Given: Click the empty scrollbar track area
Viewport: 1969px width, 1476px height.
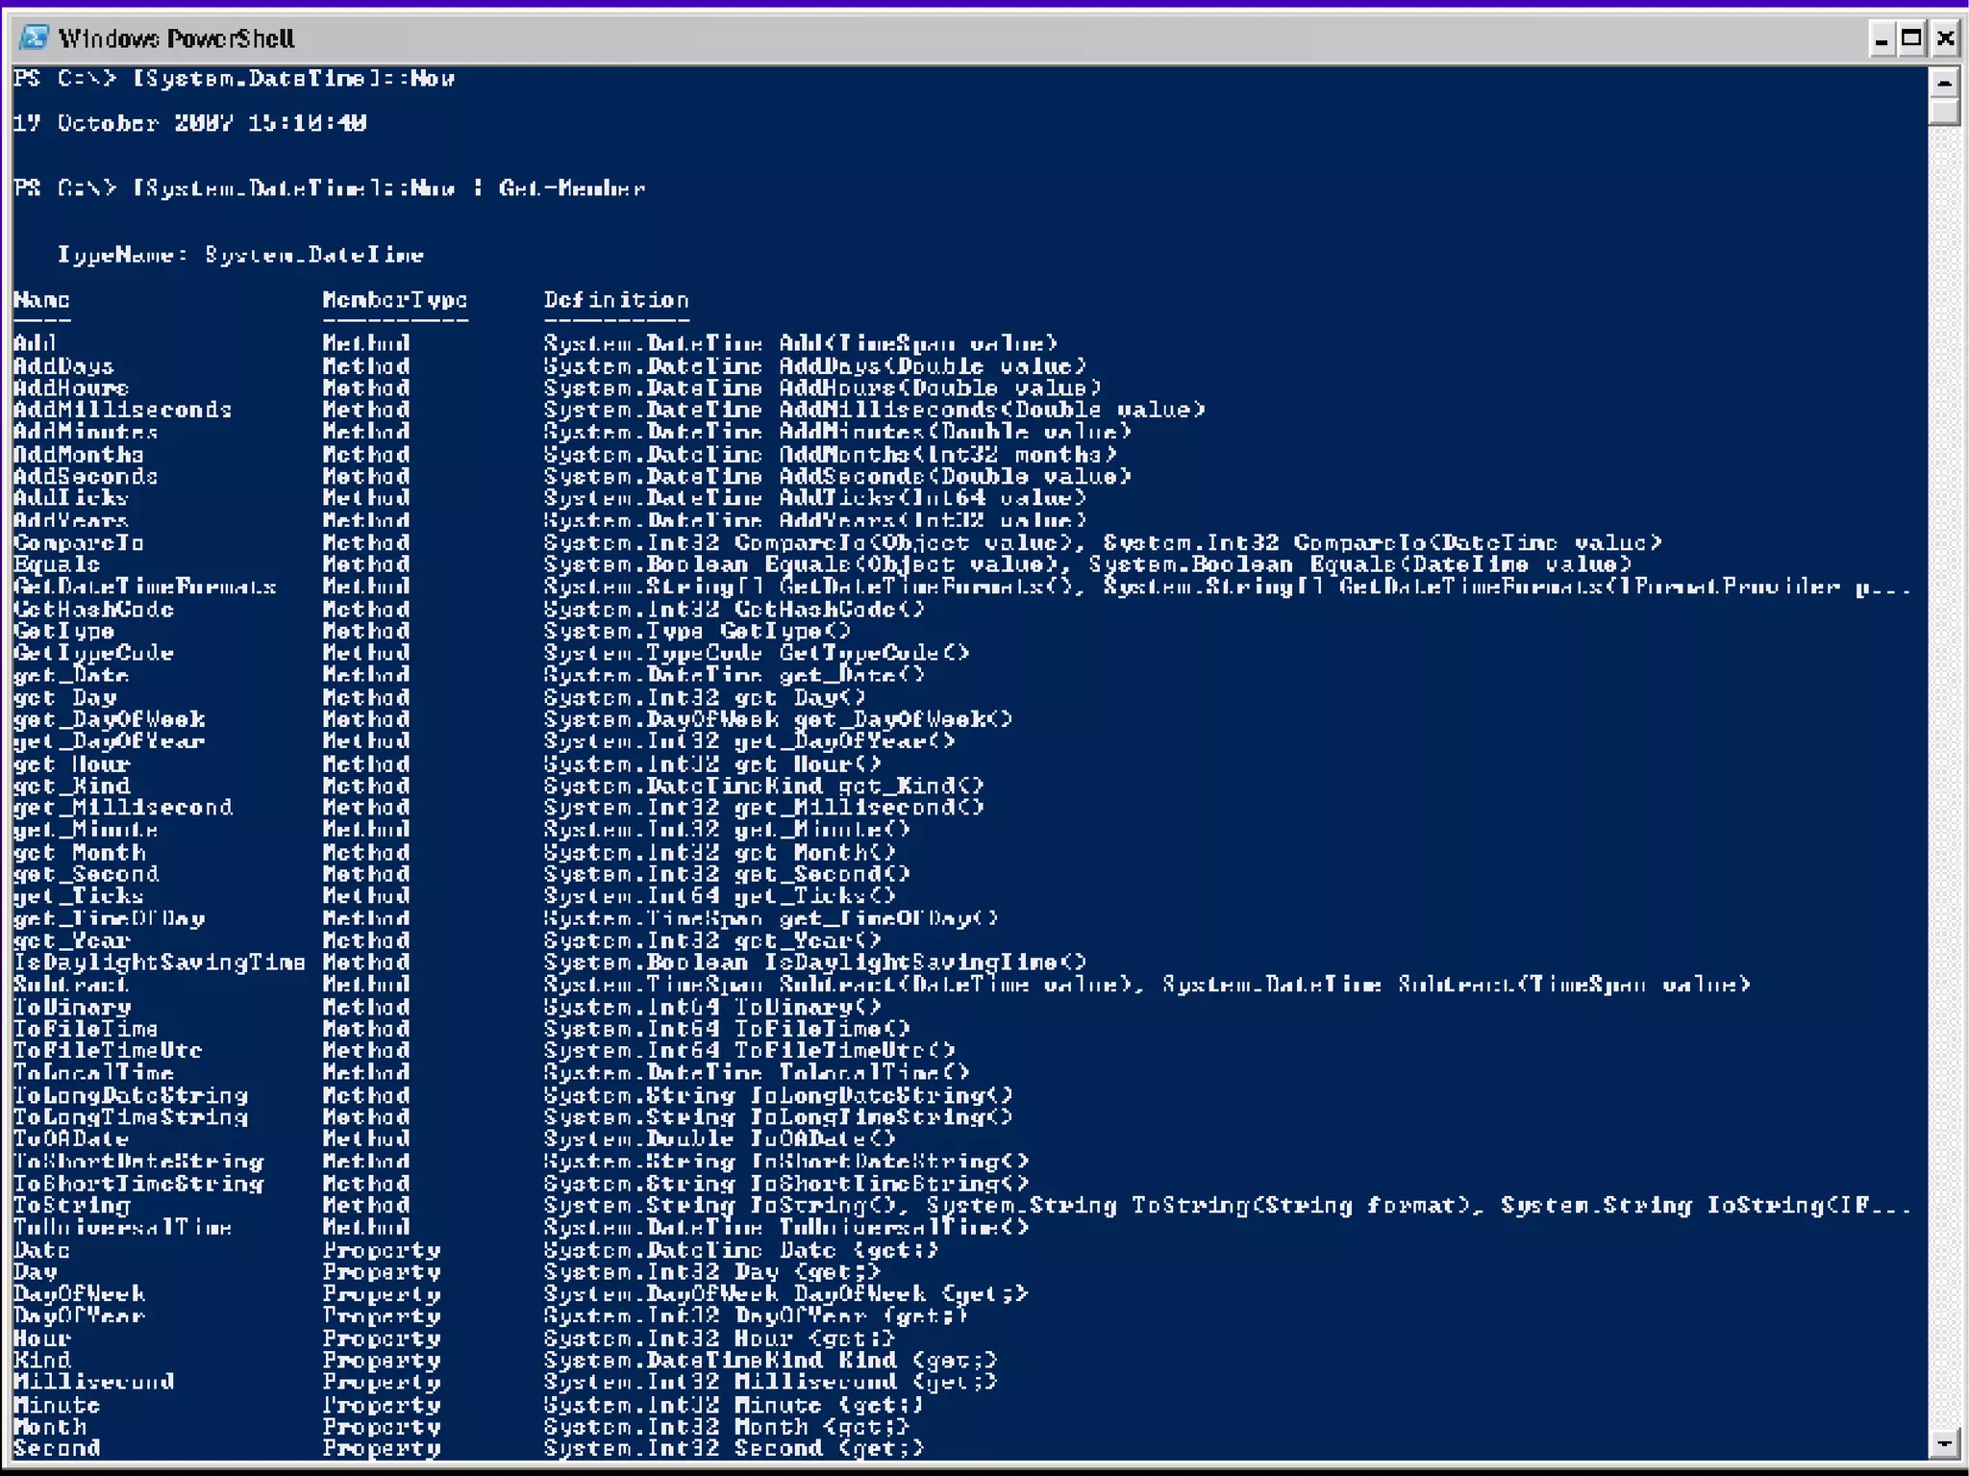Looking at the screenshot, I should point(1944,769).
